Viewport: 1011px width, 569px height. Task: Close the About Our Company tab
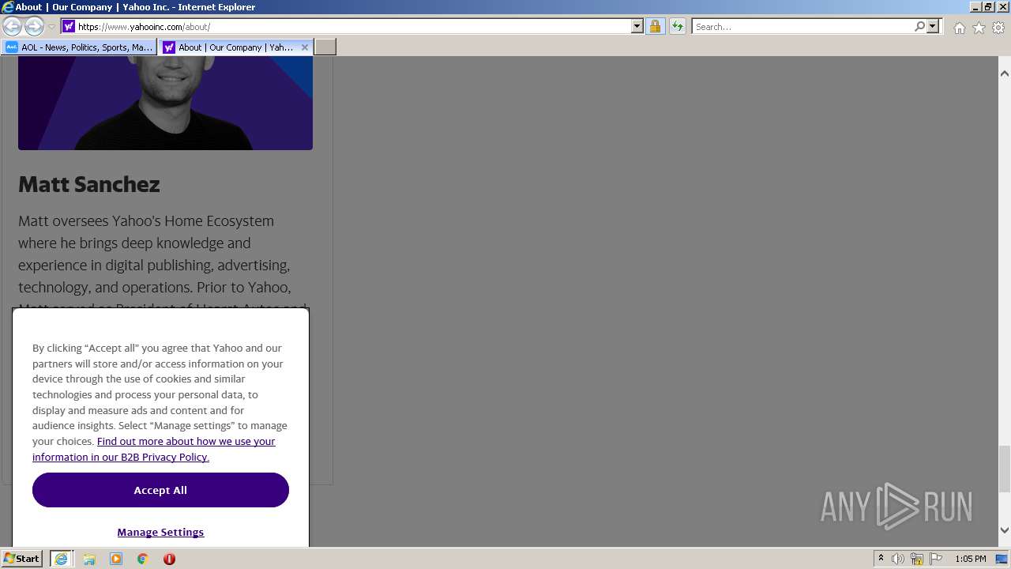[305, 47]
